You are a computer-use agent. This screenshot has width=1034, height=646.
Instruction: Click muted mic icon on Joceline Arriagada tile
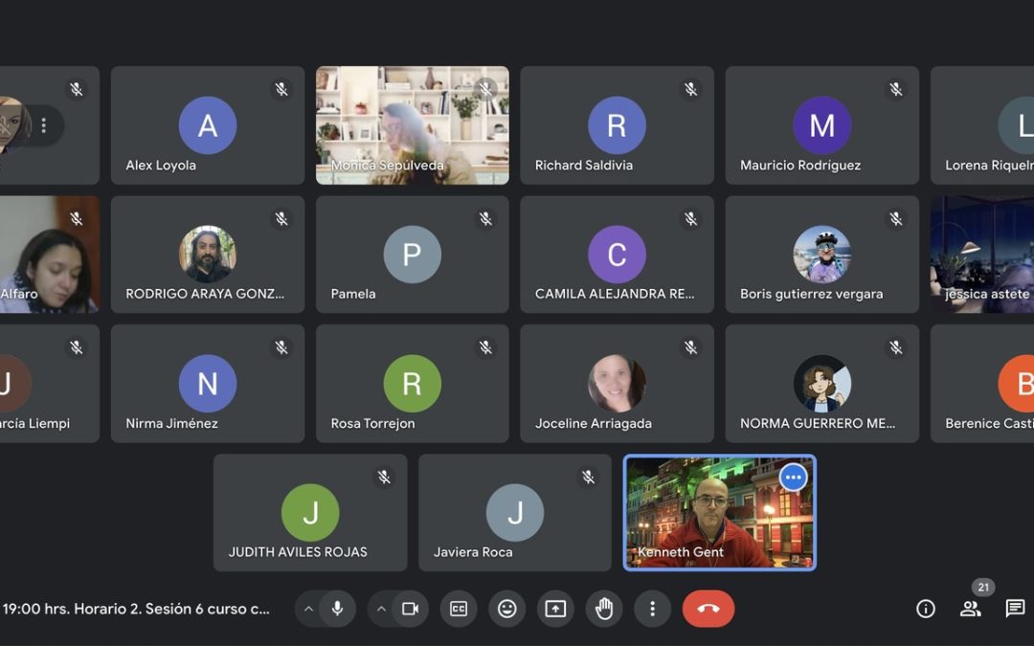coord(691,347)
